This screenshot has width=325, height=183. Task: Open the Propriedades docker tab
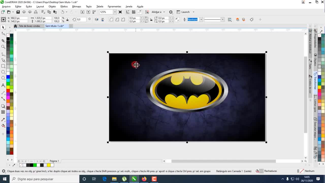[x=315, y=39]
